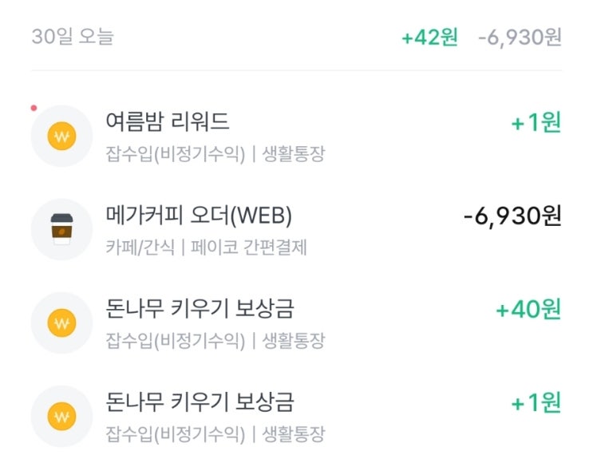Click the +42원 daily income total

[429, 37]
